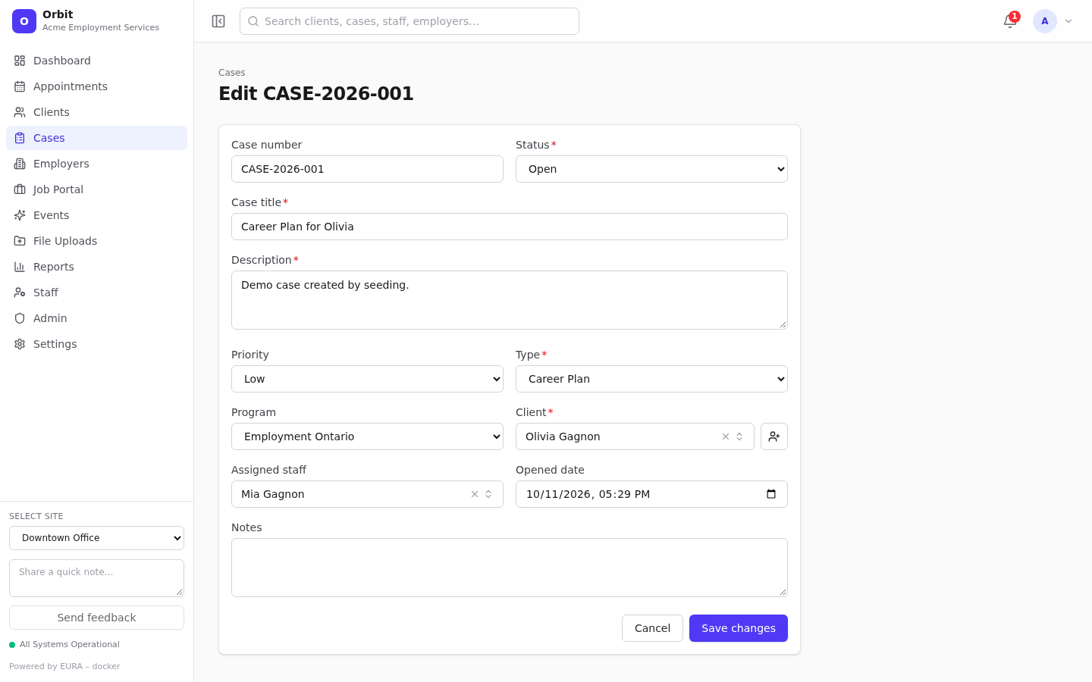Click the Cases breadcrumb link
Image resolution: width=1092 pixels, height=682 pixels.
click(x=231, y=73)
